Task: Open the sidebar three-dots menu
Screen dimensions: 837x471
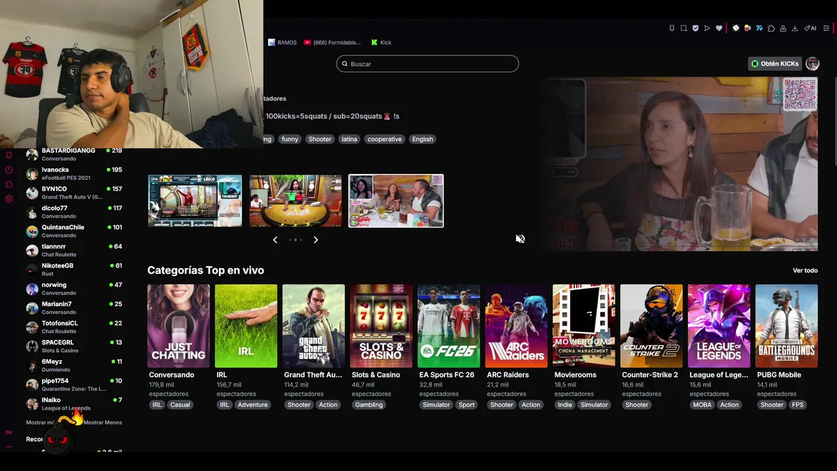Action: [x=9, y=446]
